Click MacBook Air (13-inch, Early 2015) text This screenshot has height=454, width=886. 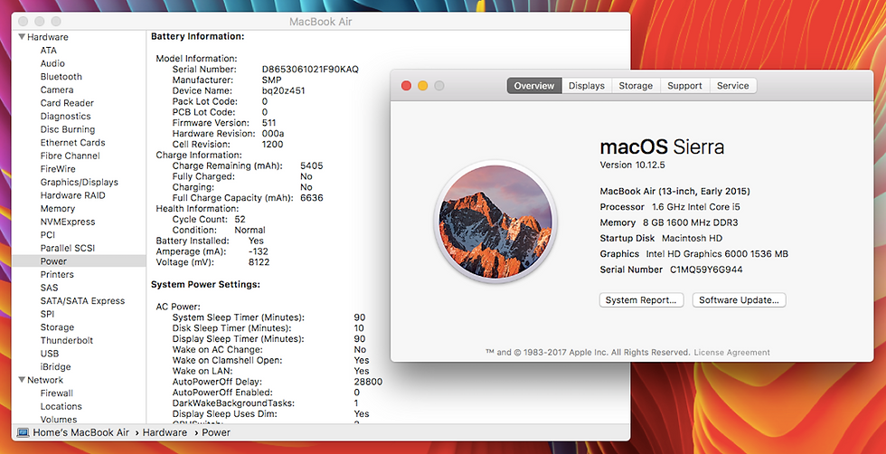675,191
